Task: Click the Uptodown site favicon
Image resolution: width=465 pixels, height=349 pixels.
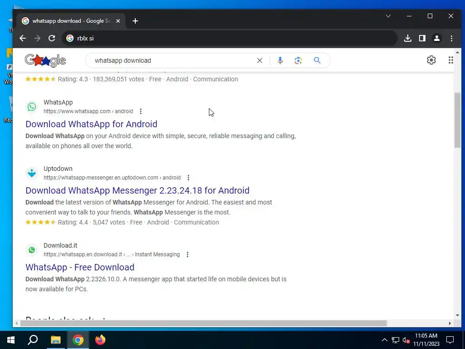Action: [x=32, y=173]
